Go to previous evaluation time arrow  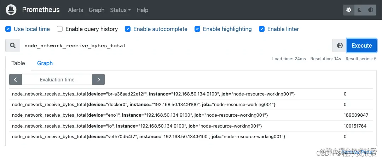pos(16,80)
